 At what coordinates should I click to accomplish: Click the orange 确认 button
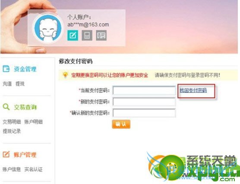coord(121,124)
